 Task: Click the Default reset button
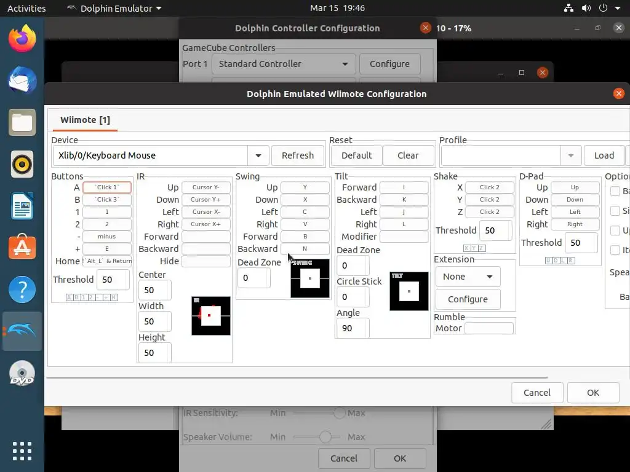click(356, 155)
